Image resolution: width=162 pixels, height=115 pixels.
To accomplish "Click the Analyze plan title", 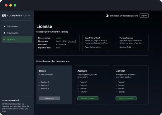I will point(82,71).
